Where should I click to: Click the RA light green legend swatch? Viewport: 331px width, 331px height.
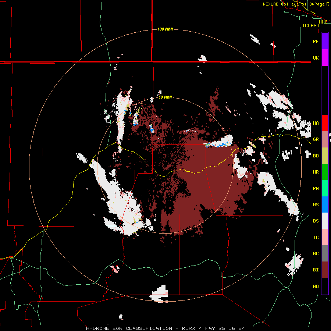click(325, 188)
